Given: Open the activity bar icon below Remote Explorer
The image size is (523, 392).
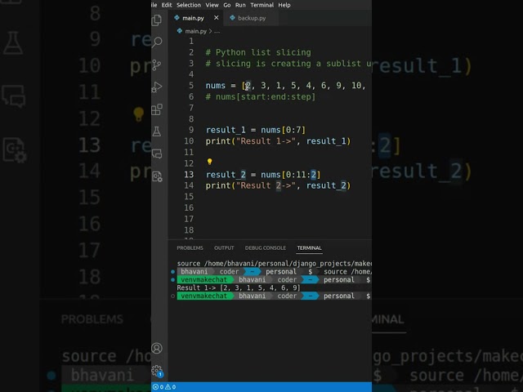Looking at the screenshot, I should 157,176.
